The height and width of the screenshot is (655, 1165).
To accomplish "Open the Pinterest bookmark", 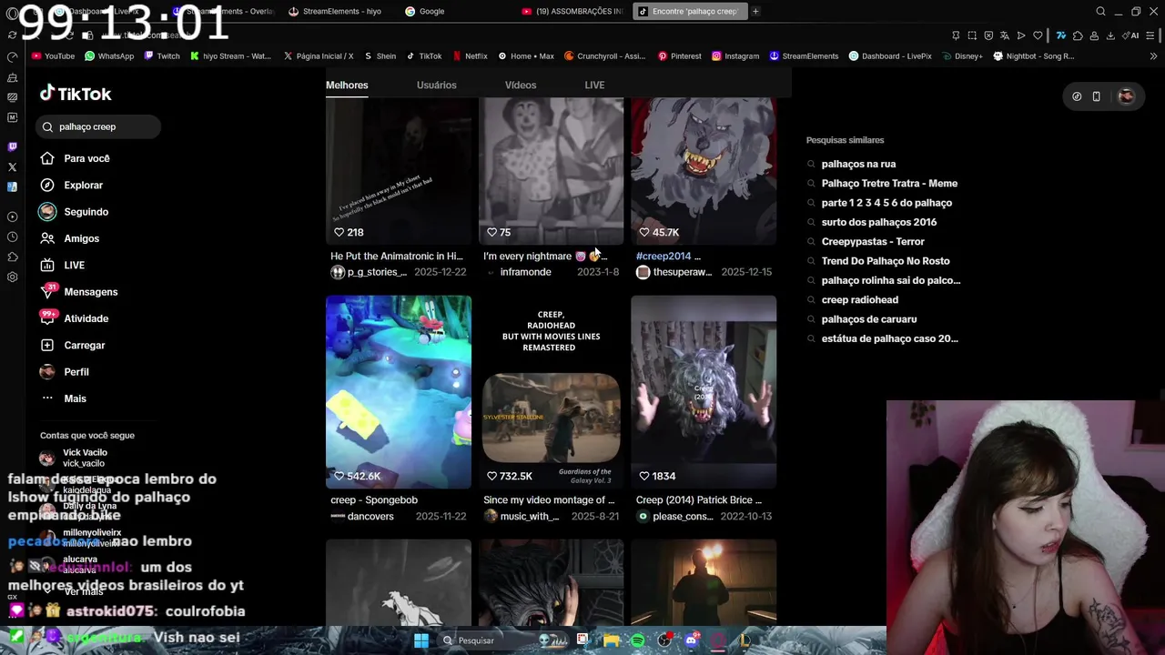I will 679,55.
